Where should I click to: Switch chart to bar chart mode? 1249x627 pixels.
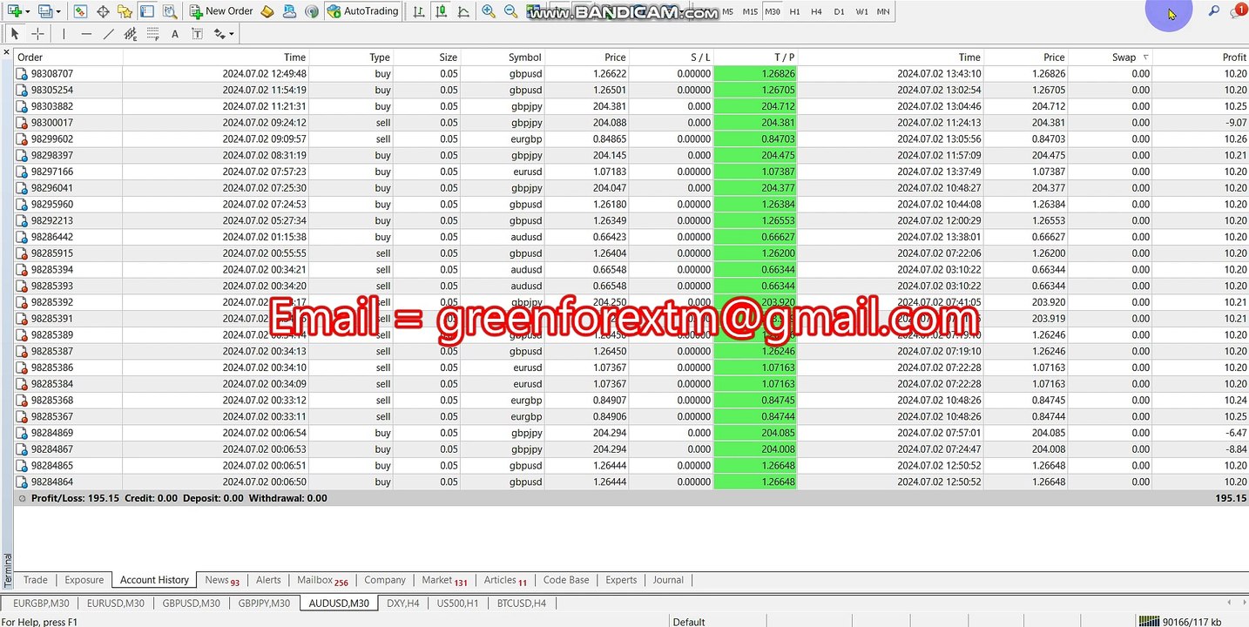point(419,11)
